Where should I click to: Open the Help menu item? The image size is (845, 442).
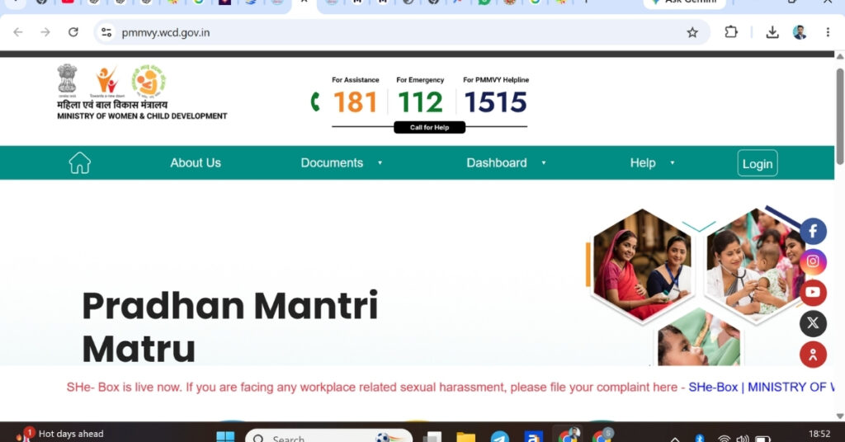coord(643,162)
